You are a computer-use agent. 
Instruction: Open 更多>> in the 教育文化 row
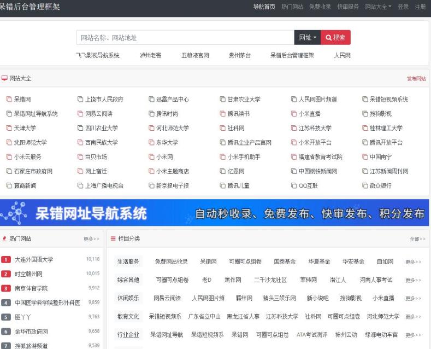tap(413, 317)
